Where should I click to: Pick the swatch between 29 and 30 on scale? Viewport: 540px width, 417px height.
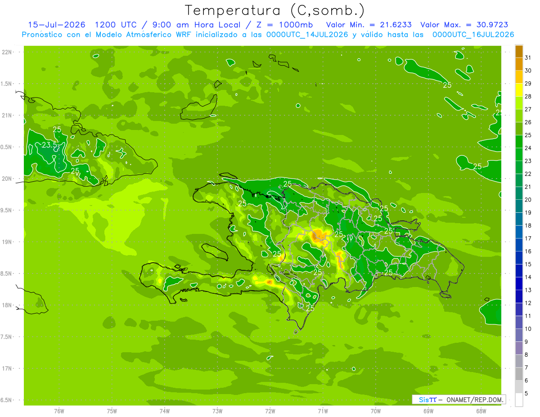pyautogui.click(x=519, y=77)
